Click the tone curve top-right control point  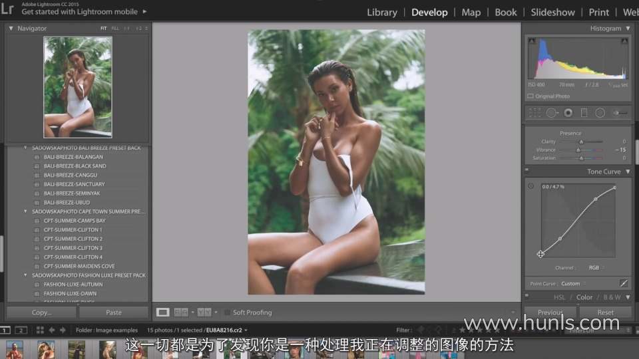614,187
